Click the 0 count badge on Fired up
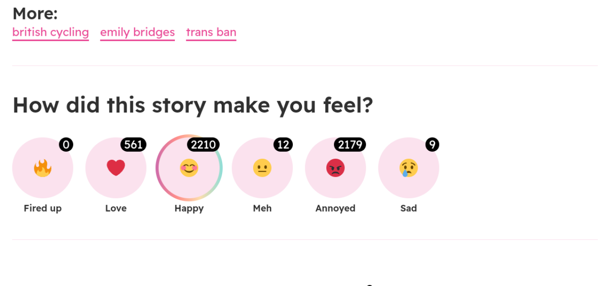Screen dimensions: 610x286 tap(66, 144)
